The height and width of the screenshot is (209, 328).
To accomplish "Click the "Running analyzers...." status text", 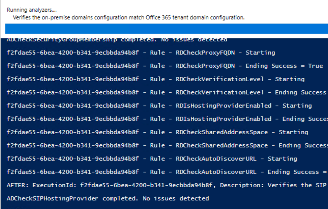I will pyautogui.click(x=32, y=10).
